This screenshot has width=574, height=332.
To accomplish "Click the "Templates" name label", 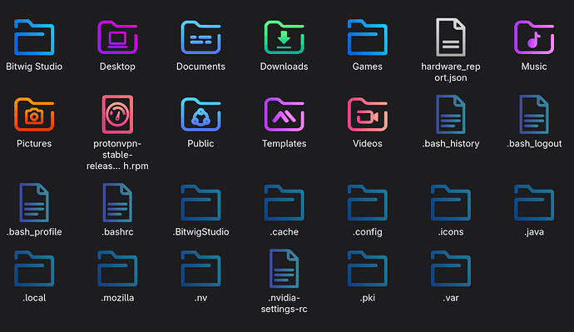I will pos(284,143).
